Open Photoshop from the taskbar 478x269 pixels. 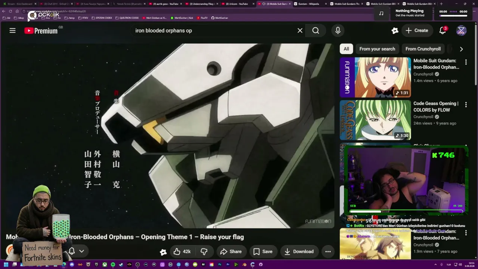click(x=220, y=265)
